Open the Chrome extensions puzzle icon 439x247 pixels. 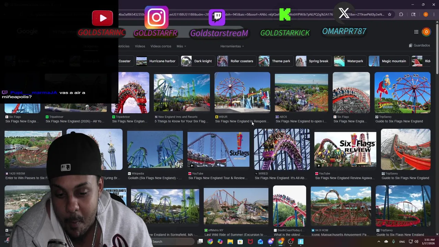click(401, 14)
